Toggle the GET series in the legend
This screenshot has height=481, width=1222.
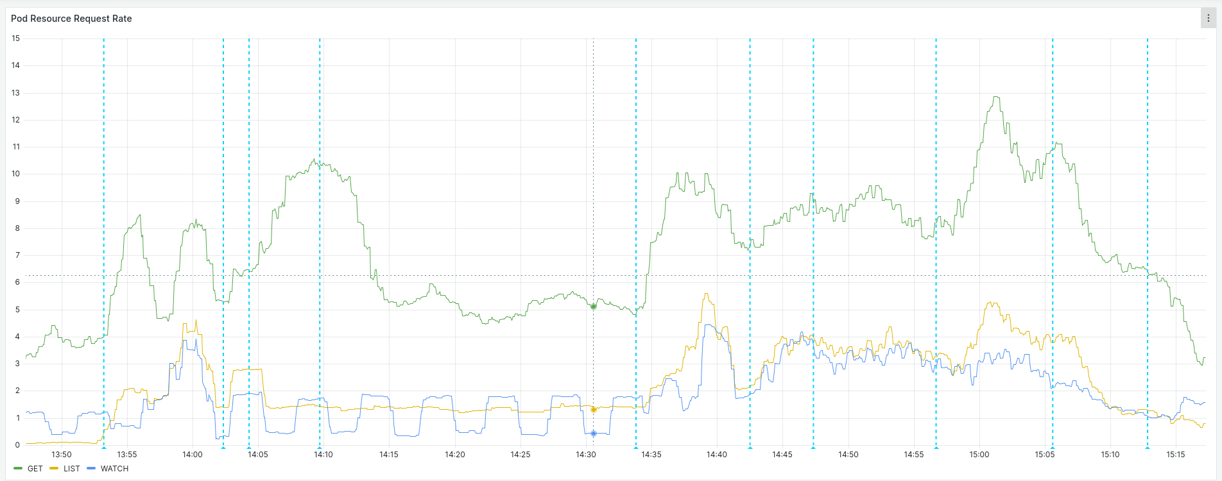click(x=35, y=469)
